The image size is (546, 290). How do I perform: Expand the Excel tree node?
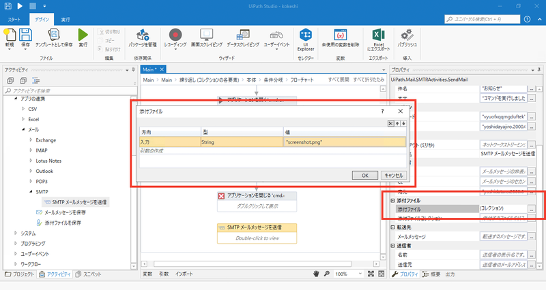pyautogui.click(x=23, y=119)
